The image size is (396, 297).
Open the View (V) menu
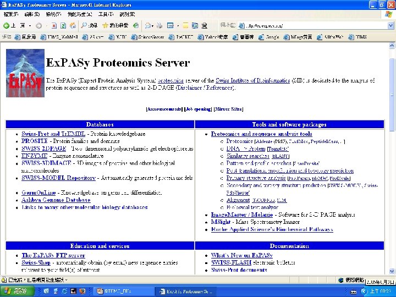(x=53, y=14)
